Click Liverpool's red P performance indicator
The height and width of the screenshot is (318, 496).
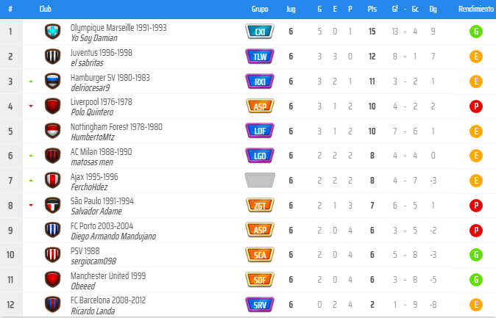click(x=476, y=106)
